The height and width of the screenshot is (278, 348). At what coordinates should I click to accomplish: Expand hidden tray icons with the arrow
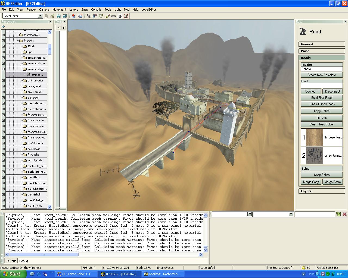[318, 274]
